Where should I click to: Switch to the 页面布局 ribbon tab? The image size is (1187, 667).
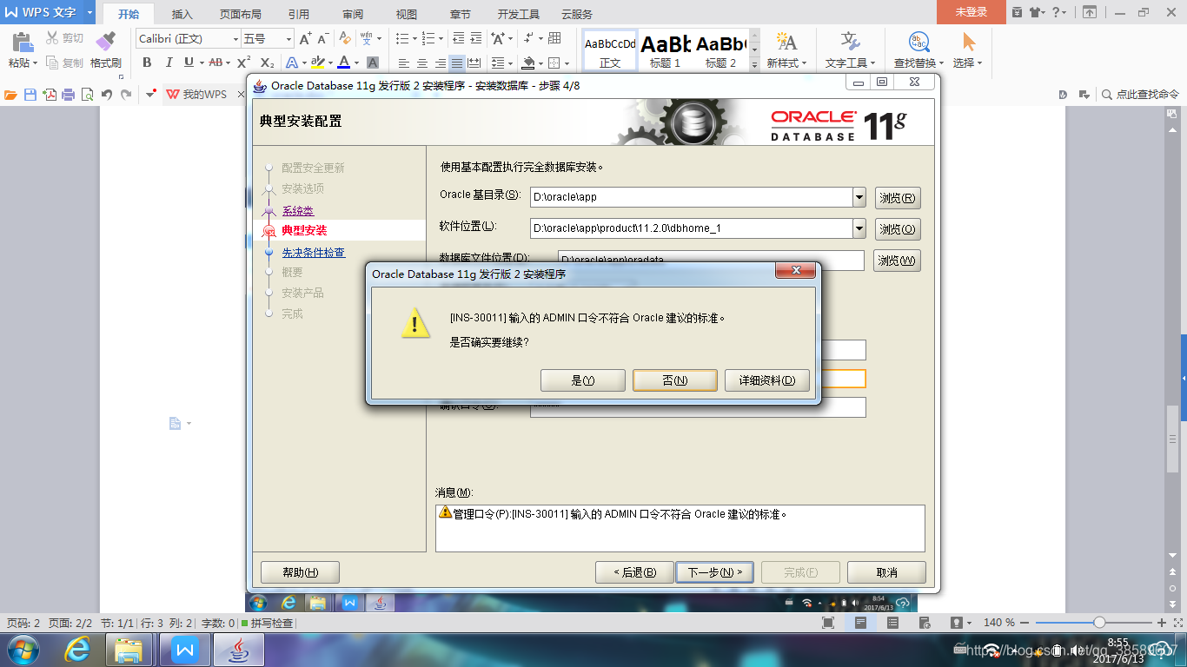[241, 14]
